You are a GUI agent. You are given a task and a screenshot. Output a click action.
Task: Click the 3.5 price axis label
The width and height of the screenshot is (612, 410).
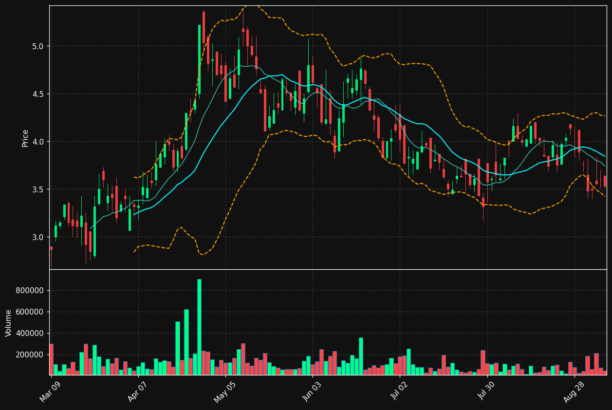(38, 189)
